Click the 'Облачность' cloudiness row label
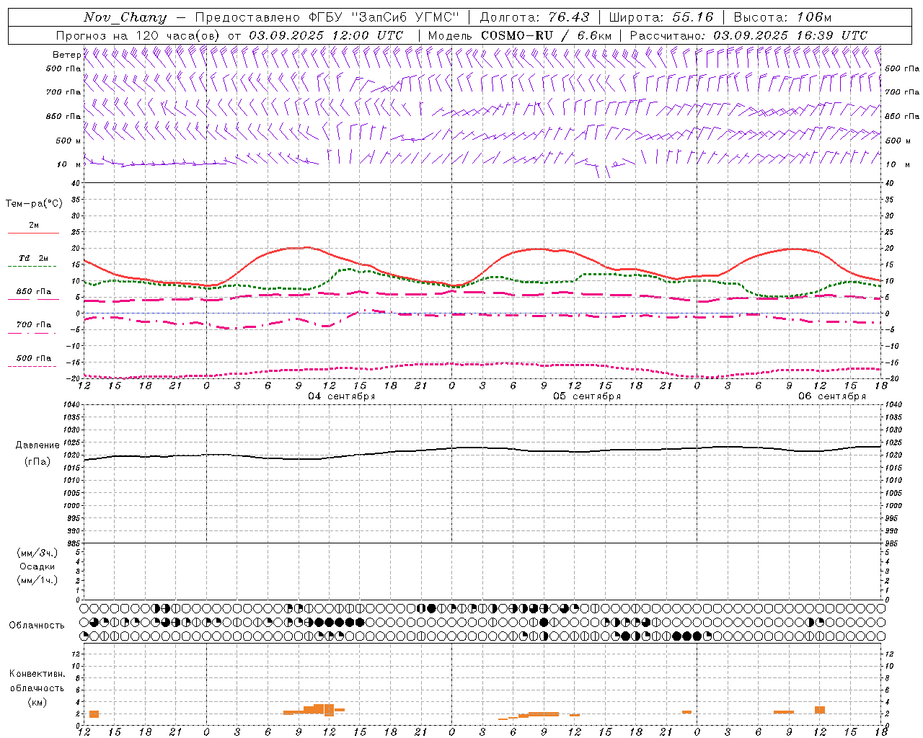The height and width of the screenshot is (738, 923). pyautogui.click(x=37, y=626)
